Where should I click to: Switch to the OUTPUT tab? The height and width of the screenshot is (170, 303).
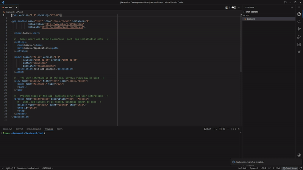(19, 129)
